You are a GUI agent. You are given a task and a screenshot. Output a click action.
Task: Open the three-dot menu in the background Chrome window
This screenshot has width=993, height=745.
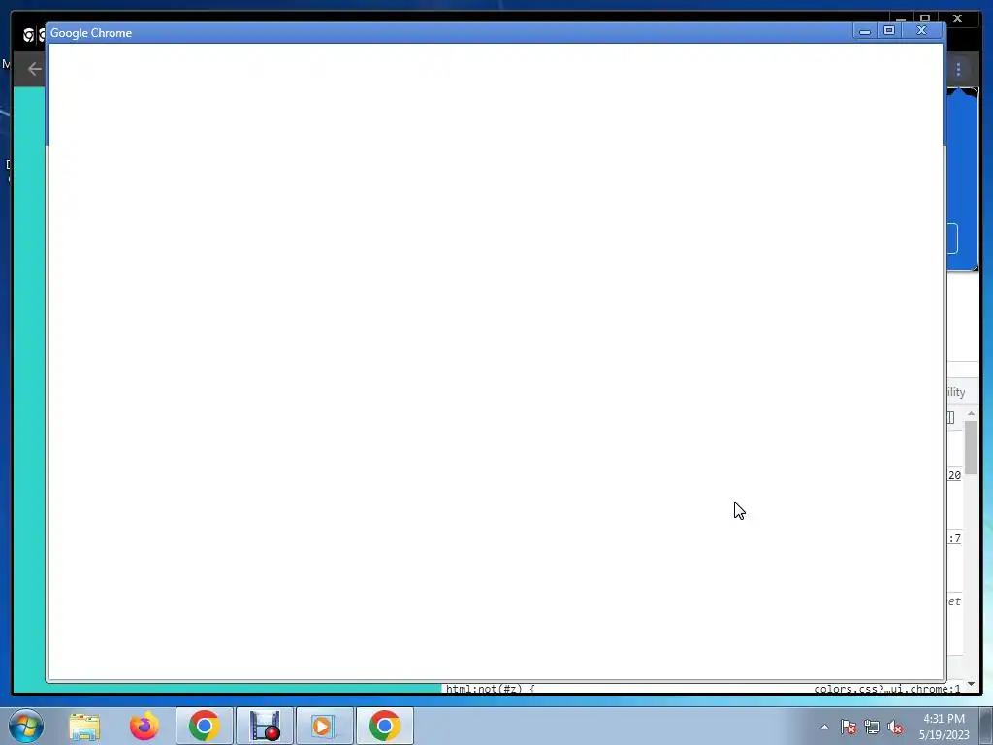click(959, 69)
